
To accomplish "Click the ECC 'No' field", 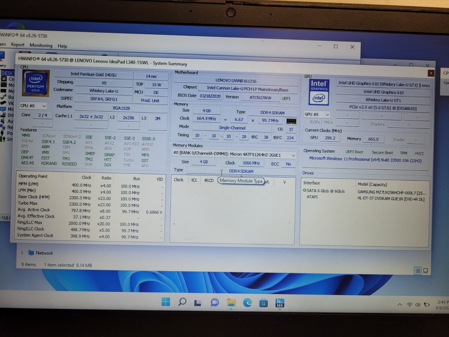I will point(288,164).
